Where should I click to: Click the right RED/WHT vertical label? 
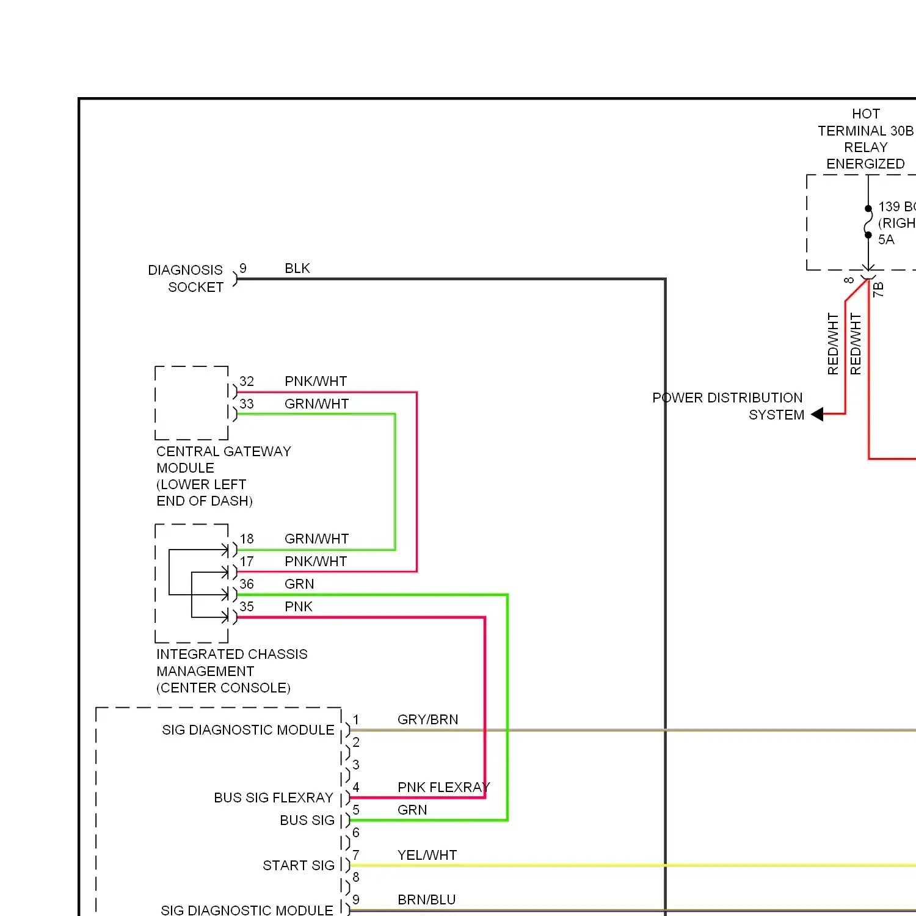point(856,344)
